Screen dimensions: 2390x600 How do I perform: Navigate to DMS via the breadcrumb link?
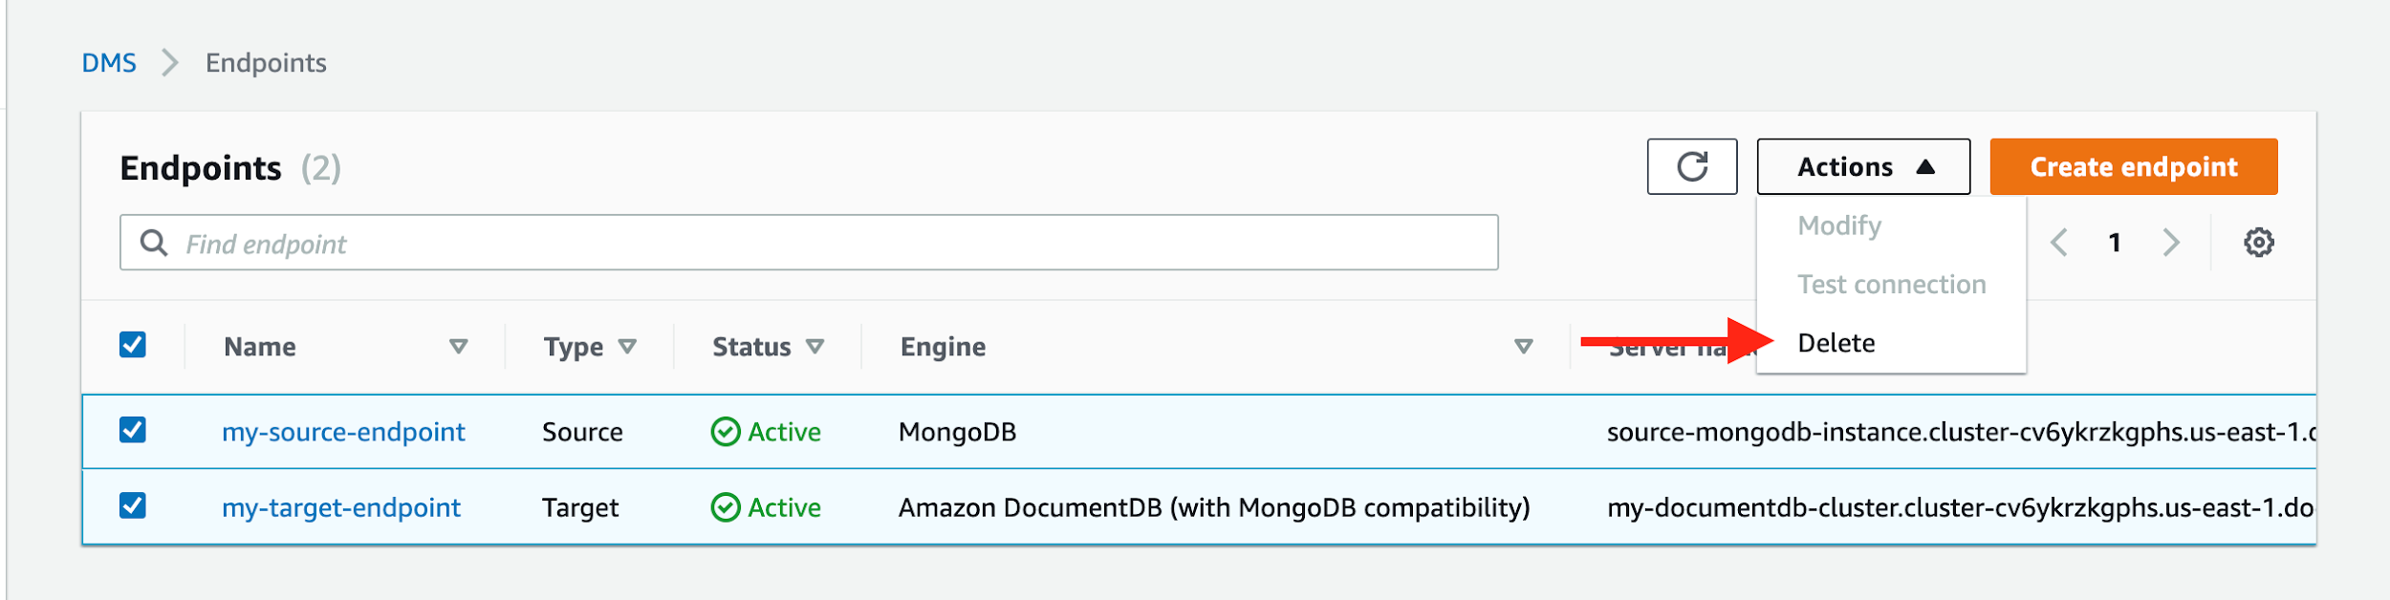pyautogui.click(x=108, y=62)
